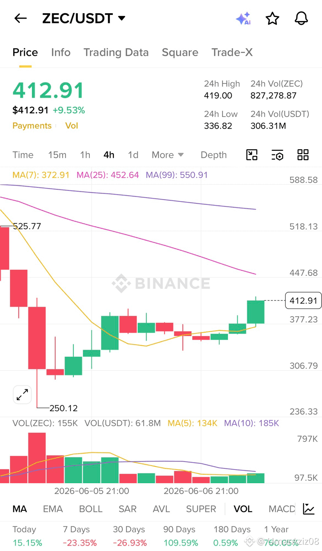Toggle the VOL sub-indicator

243,509
